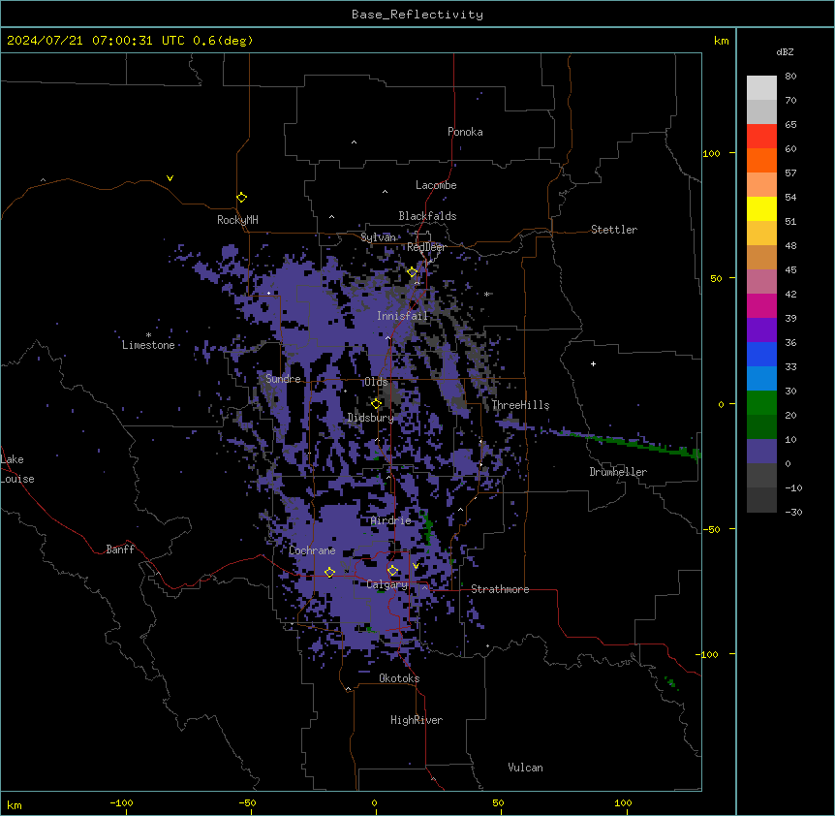
Task: Click the Sylvan label
Action: (379, 237)
